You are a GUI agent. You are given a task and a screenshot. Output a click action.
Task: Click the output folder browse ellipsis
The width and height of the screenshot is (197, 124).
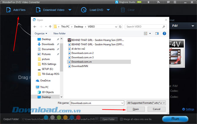click(97, 119)
